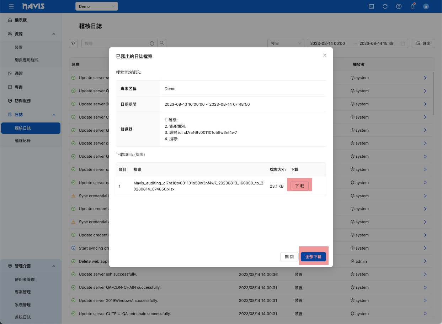
Task: Click the 下載 button for xlsx file
Action: 299,186
